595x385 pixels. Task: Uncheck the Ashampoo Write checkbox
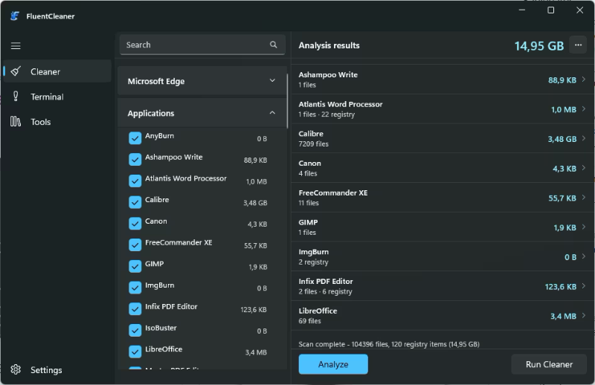point(135,159)
